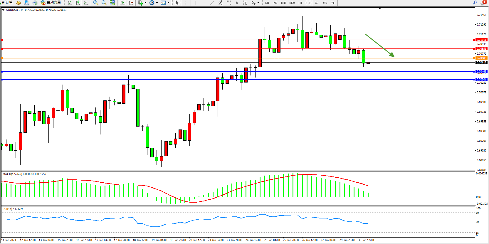The image size is (489, 244).
Task: Select the Crosshair cursor tool
Action: click(186, 3)
